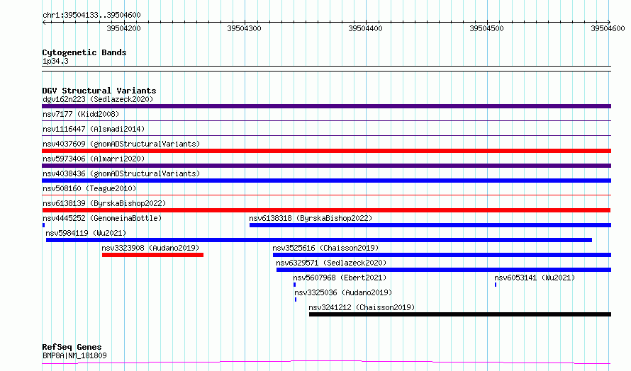Click the ruler's right arrow end
Image resolution: width=631 pixels, height=371 pixels.
[x=609, y=22]
